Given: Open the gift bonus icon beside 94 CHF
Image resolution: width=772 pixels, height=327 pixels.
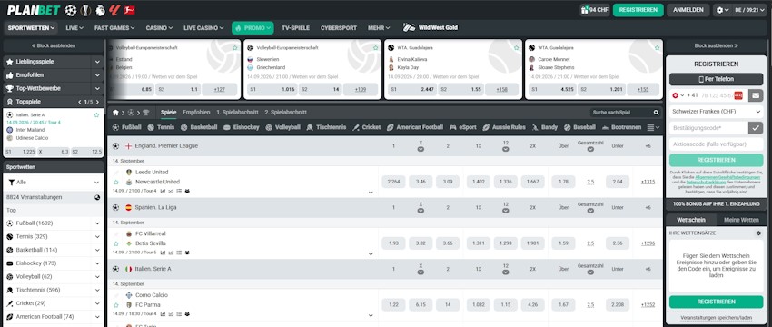Looking at the screenshot, I should [x=584, y=10].
